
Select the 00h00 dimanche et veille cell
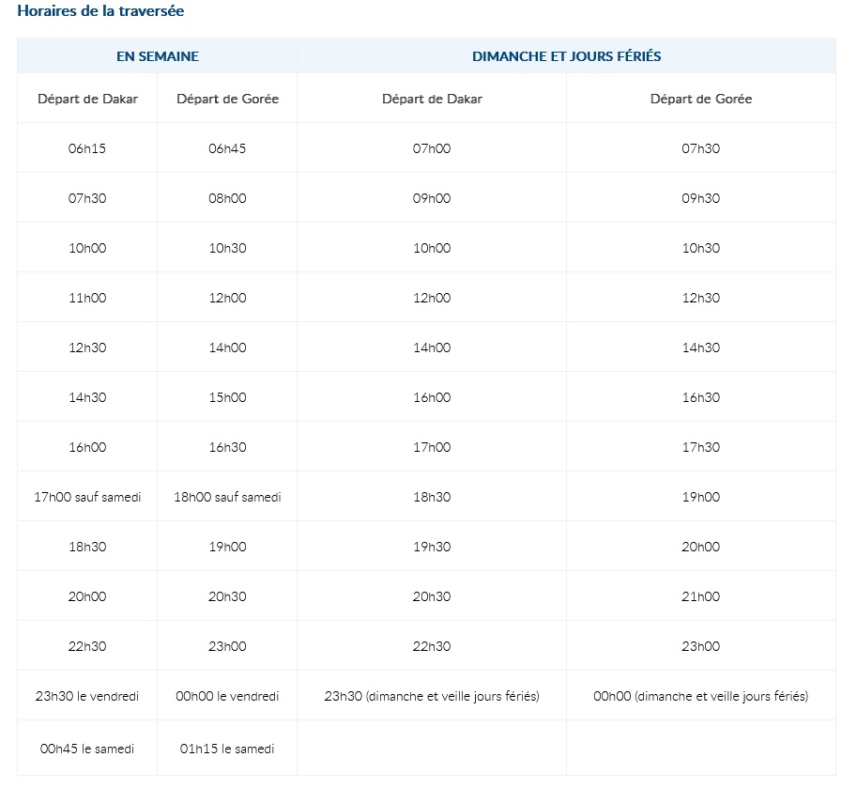pyautogui.click(x=700, y=696)
